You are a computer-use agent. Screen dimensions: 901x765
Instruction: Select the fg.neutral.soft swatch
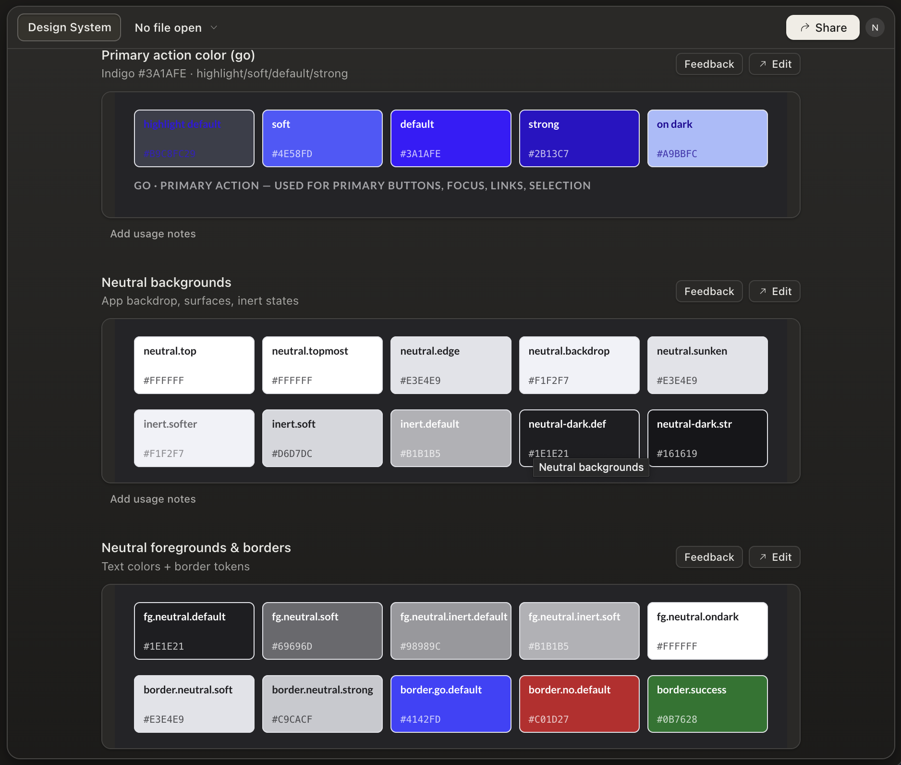[322, 631]
